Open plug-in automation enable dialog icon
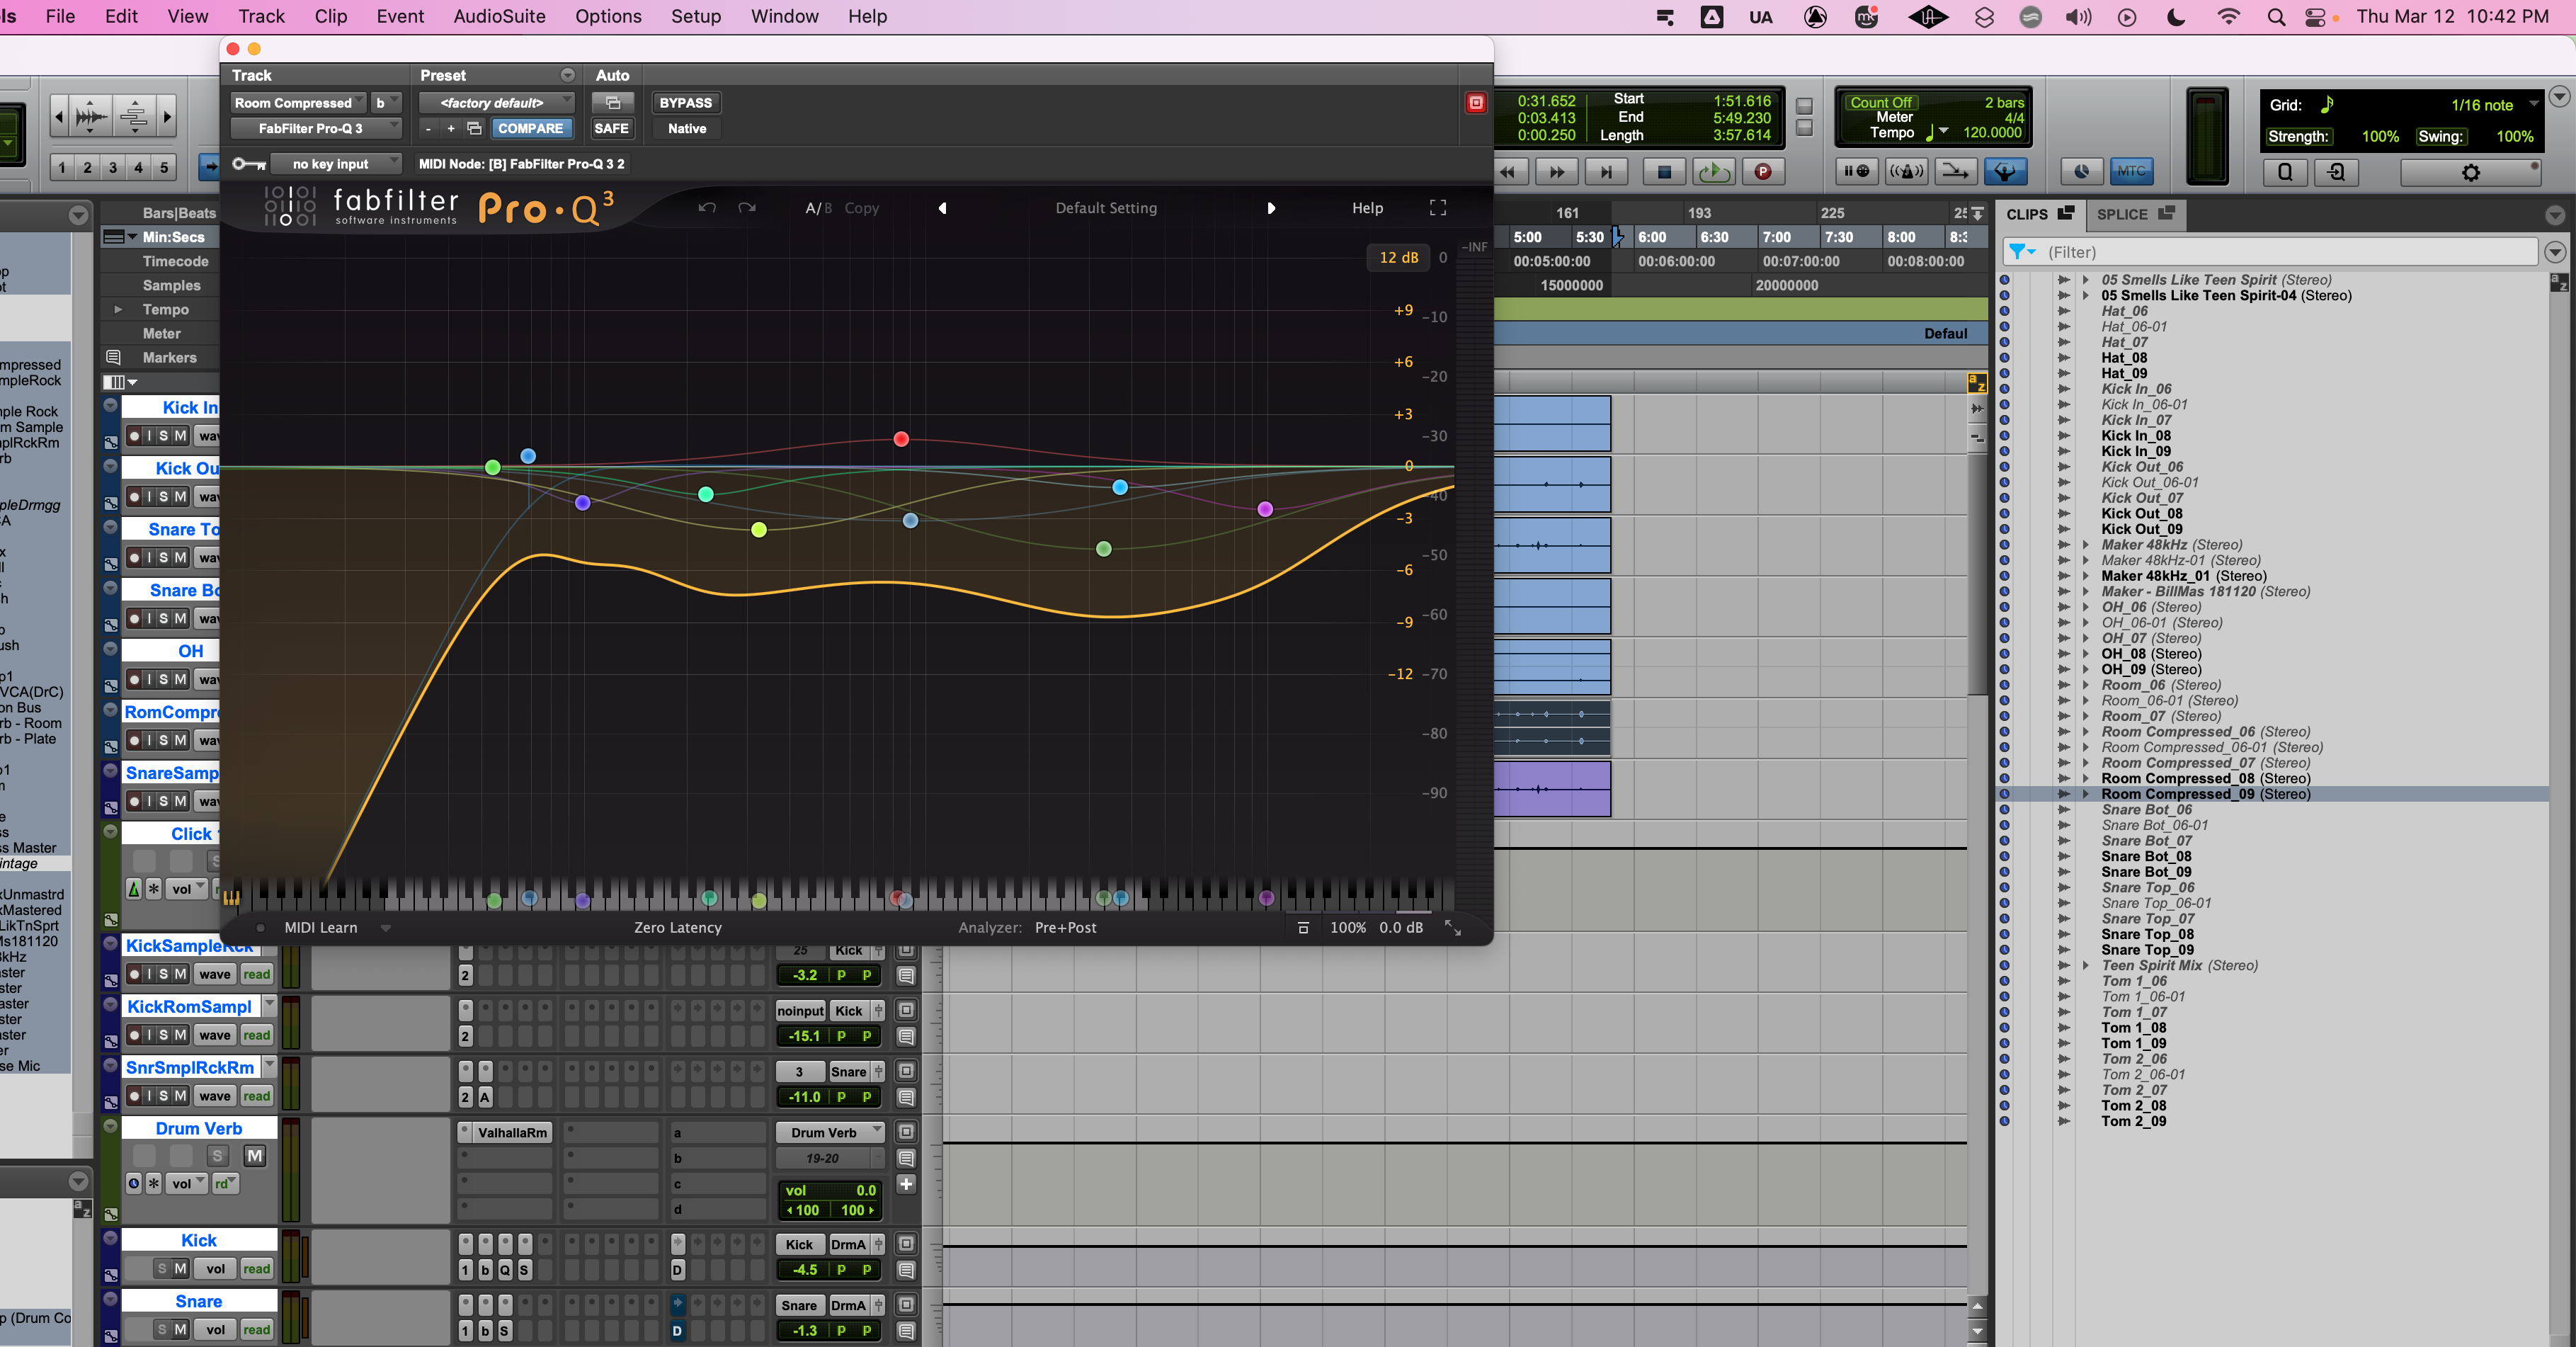This screenshot has width=2576, height=1347. click(613, 102)
